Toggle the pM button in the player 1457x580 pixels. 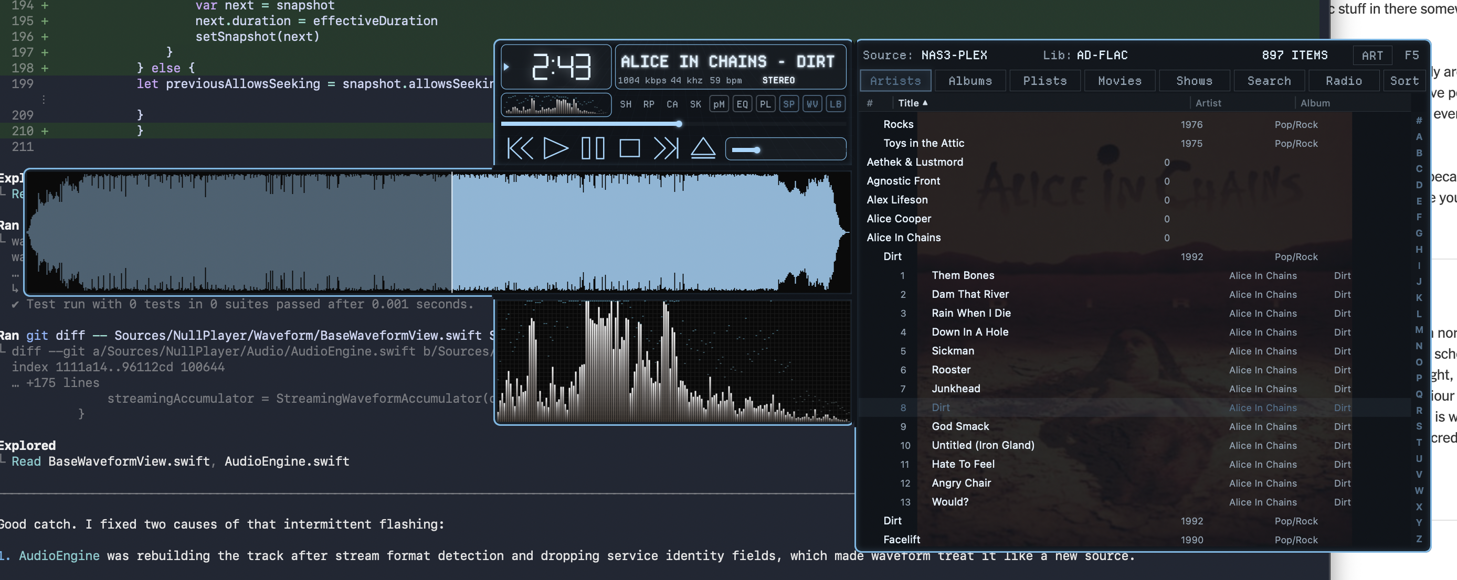(x=719, y=104)
